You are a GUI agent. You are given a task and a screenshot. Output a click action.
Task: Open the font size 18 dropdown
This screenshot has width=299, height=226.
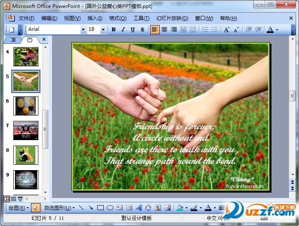click(x=103, y=30)
